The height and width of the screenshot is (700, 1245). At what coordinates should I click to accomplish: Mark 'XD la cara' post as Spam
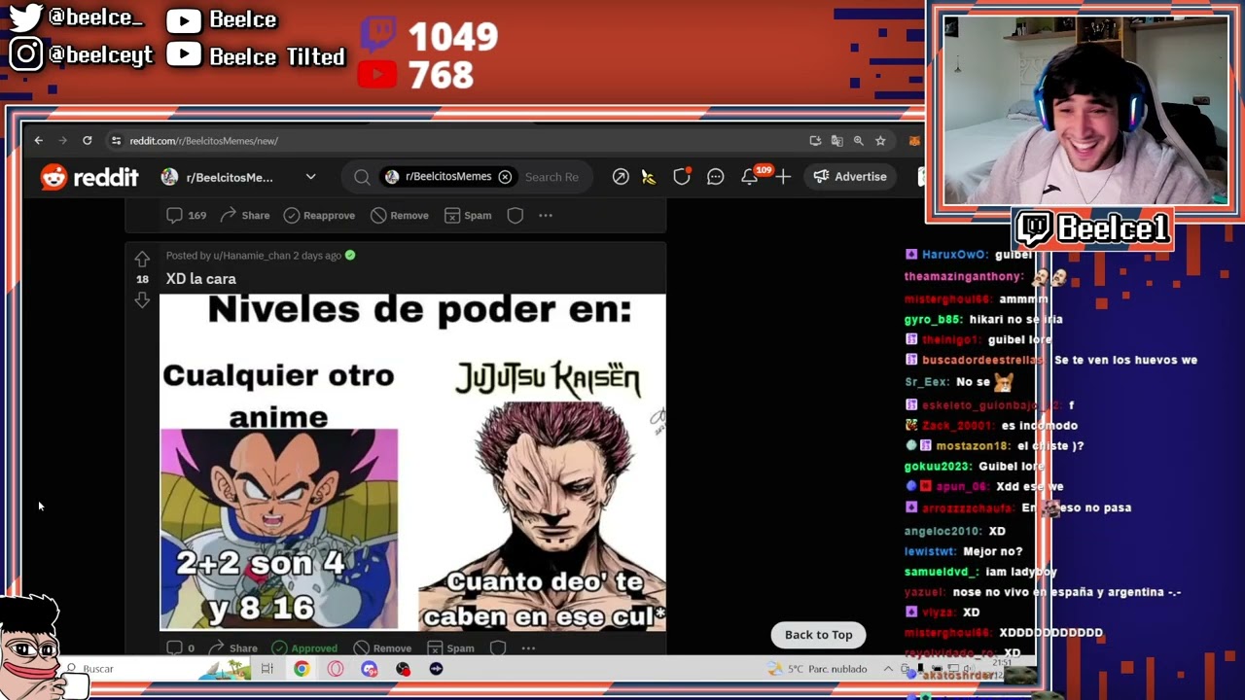pos(451,647)
